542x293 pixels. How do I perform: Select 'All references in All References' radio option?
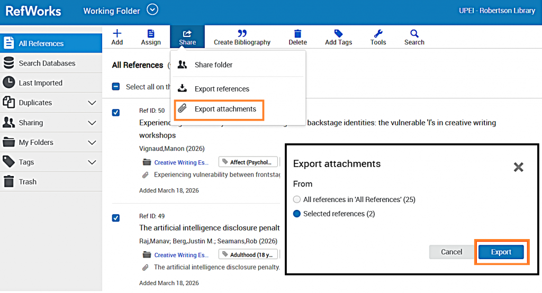tap(297, 200)
